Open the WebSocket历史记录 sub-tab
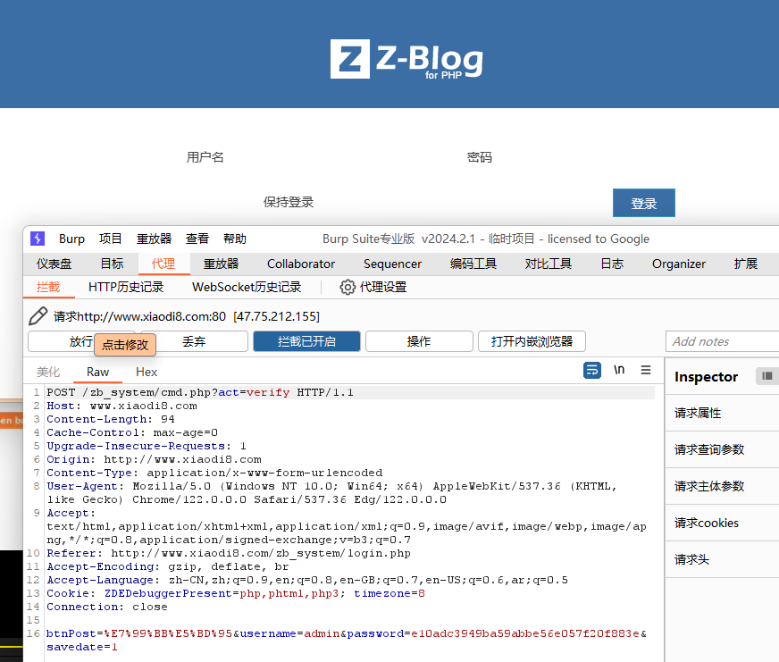Viewport: 779px width, 662px height. 247,287
